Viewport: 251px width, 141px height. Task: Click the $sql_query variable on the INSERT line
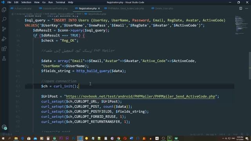(x=35, y=20)
